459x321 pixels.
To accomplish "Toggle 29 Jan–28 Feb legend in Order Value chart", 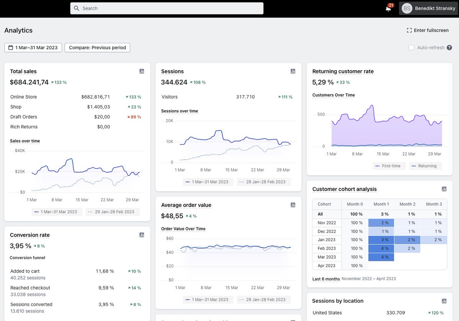I will pyautogui.click(x=264, y=300).
